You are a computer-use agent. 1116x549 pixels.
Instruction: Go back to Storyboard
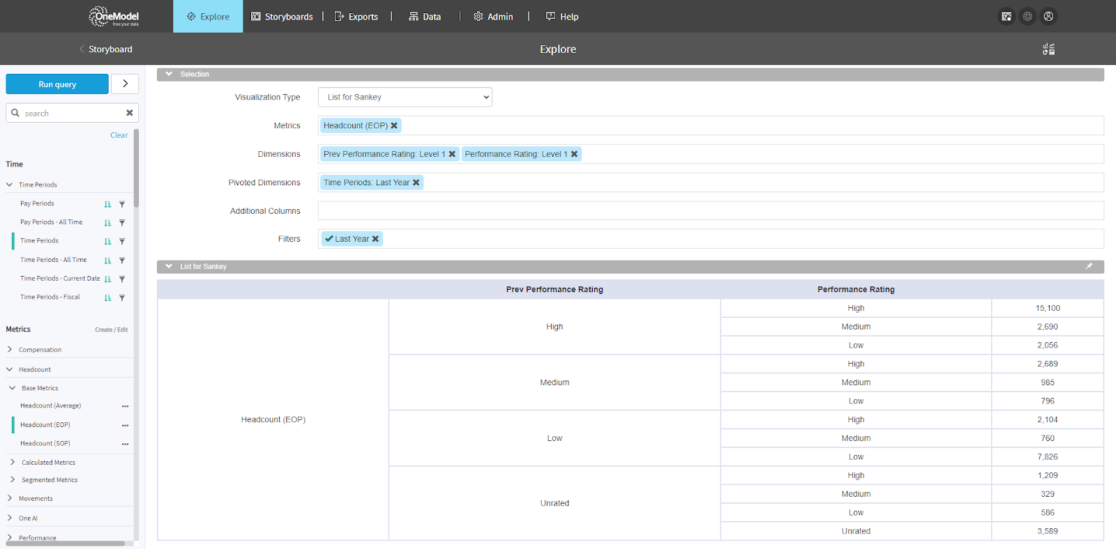click(106, 49)
